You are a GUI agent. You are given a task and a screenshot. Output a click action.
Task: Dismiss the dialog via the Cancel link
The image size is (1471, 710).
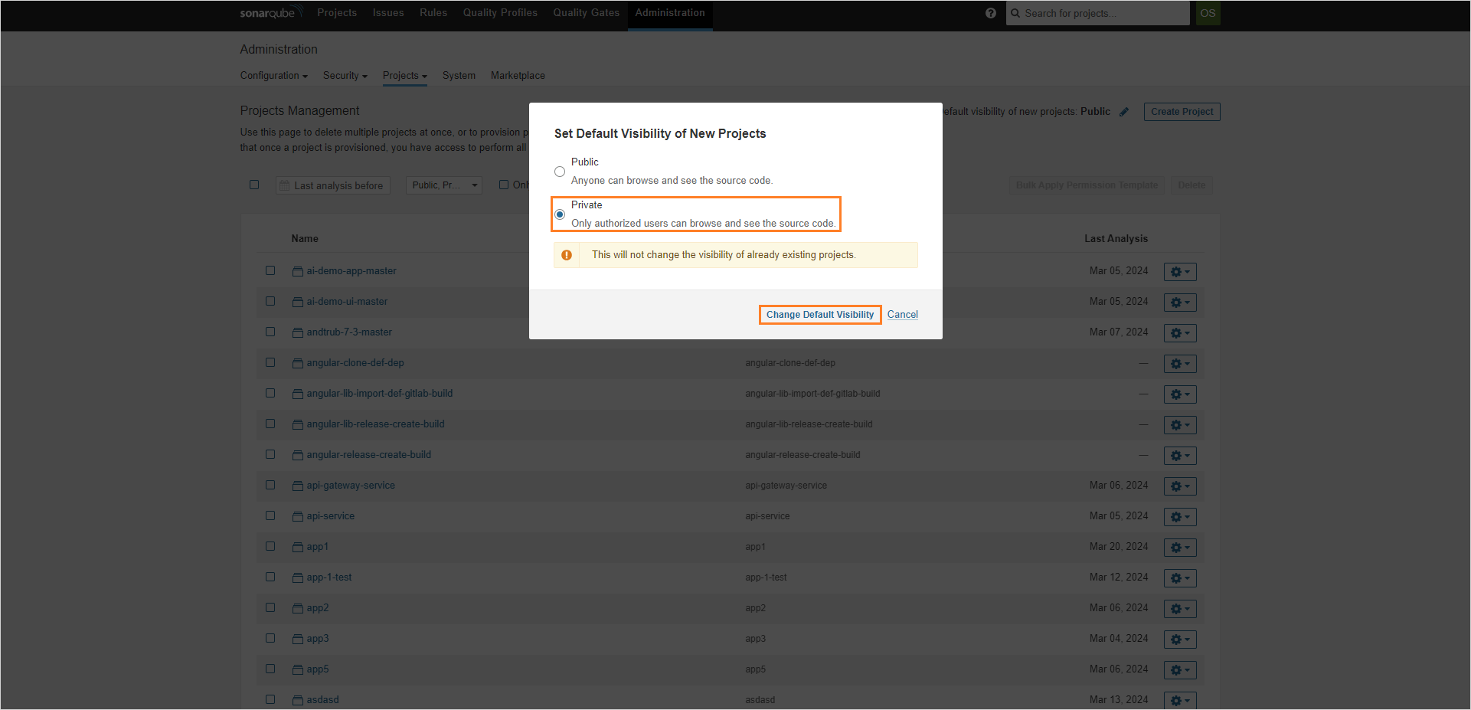coord(902,314)
